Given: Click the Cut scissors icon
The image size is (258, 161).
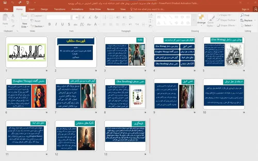Looking at the screenshot, I should tap(13, 16).
